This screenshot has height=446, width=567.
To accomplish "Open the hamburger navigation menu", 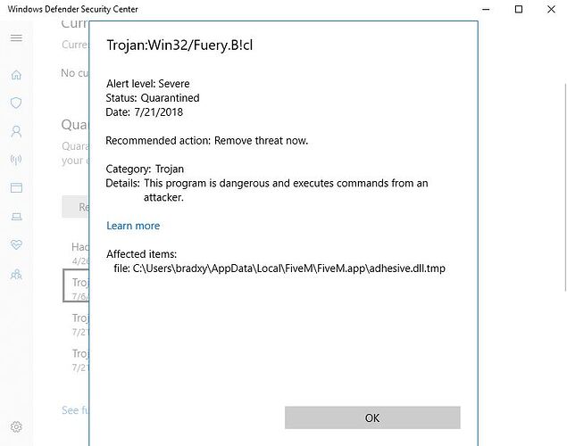I will pos(16,38).
